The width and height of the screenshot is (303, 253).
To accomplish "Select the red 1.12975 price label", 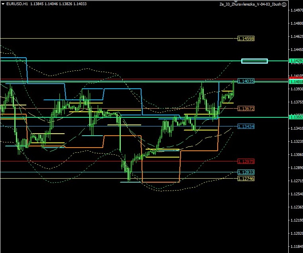I will pos(246,162).
